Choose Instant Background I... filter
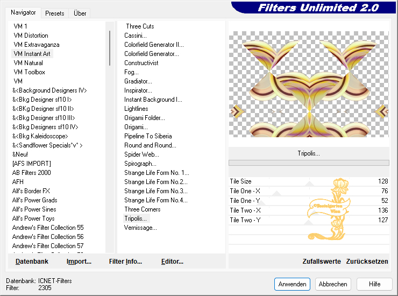Viewport: 398px width, 296px height. point(153,100)
